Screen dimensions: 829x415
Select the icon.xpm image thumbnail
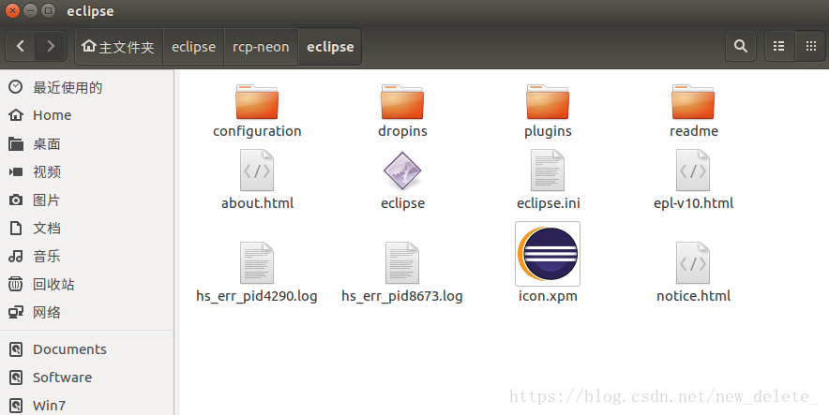point(548,254)
